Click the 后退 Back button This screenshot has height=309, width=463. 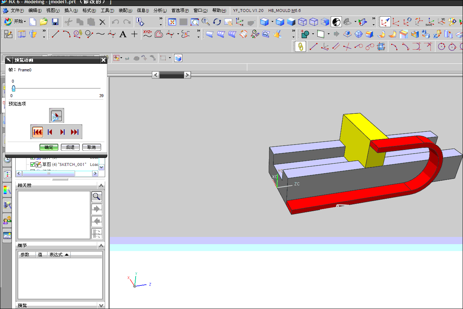[x=70, y=147]
